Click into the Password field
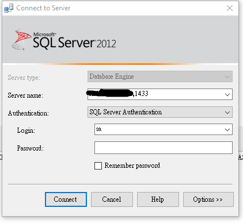The image size is (243, 223). (164, 148)
